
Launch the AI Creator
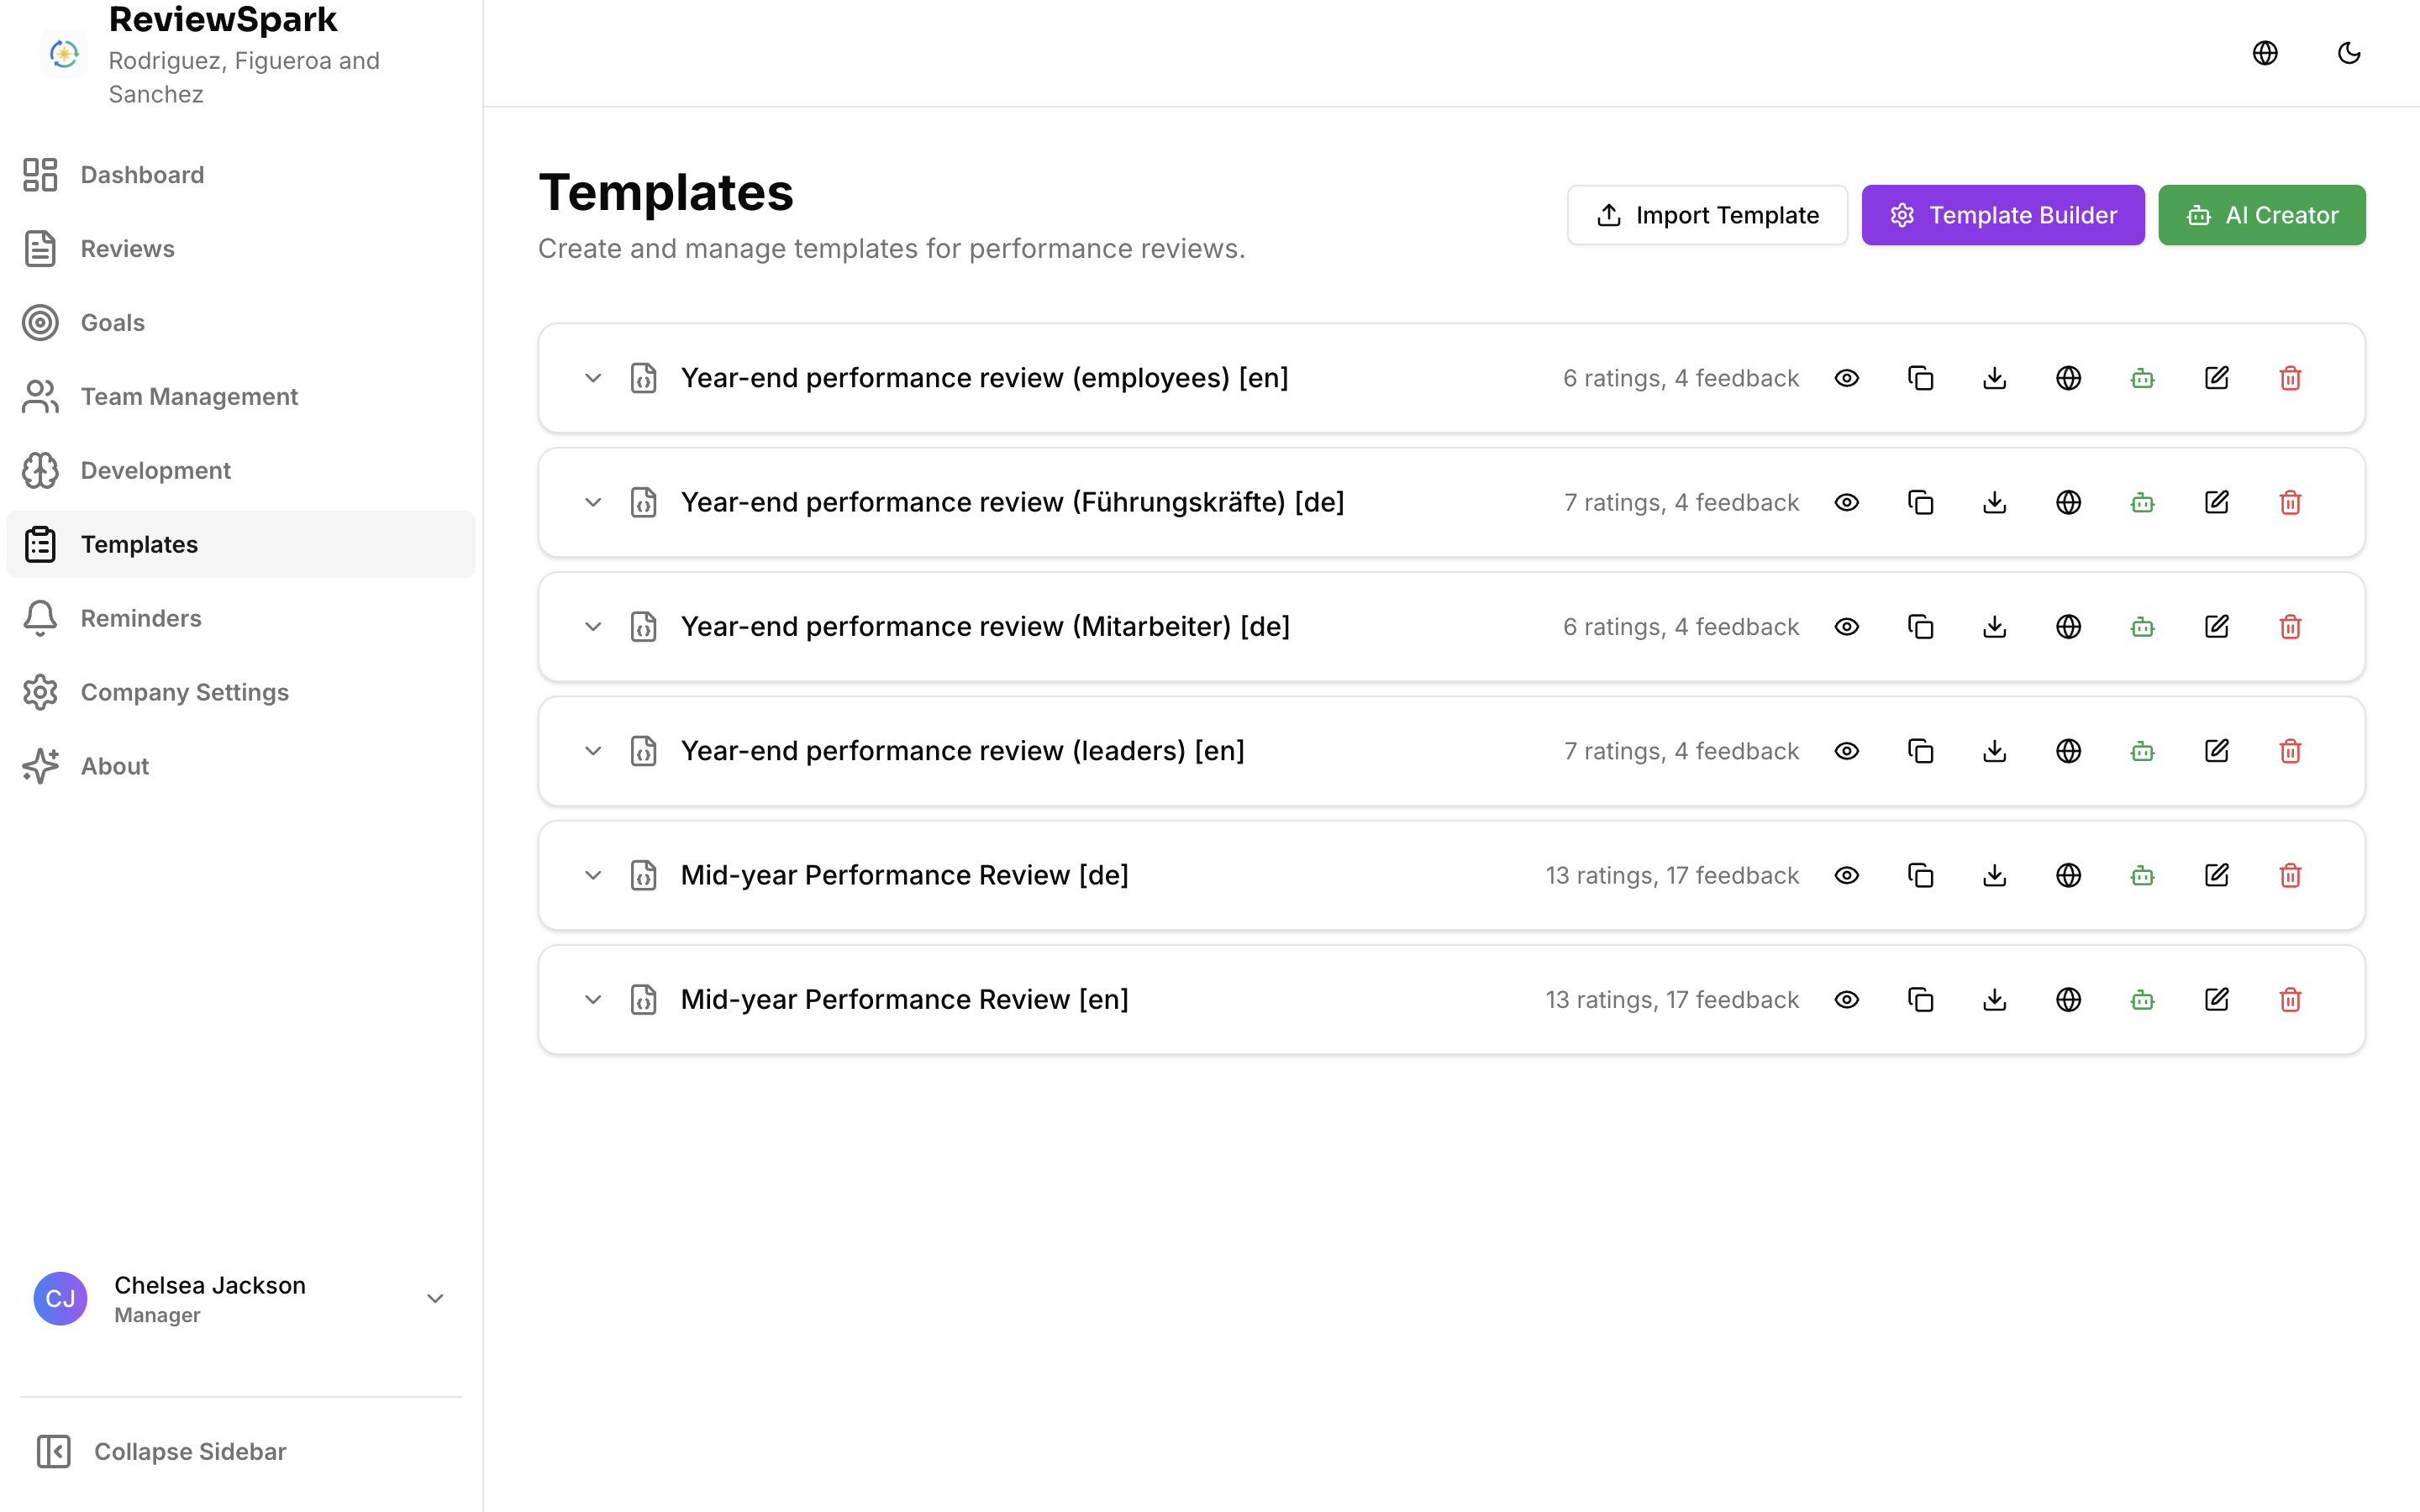click(2262, 214)
